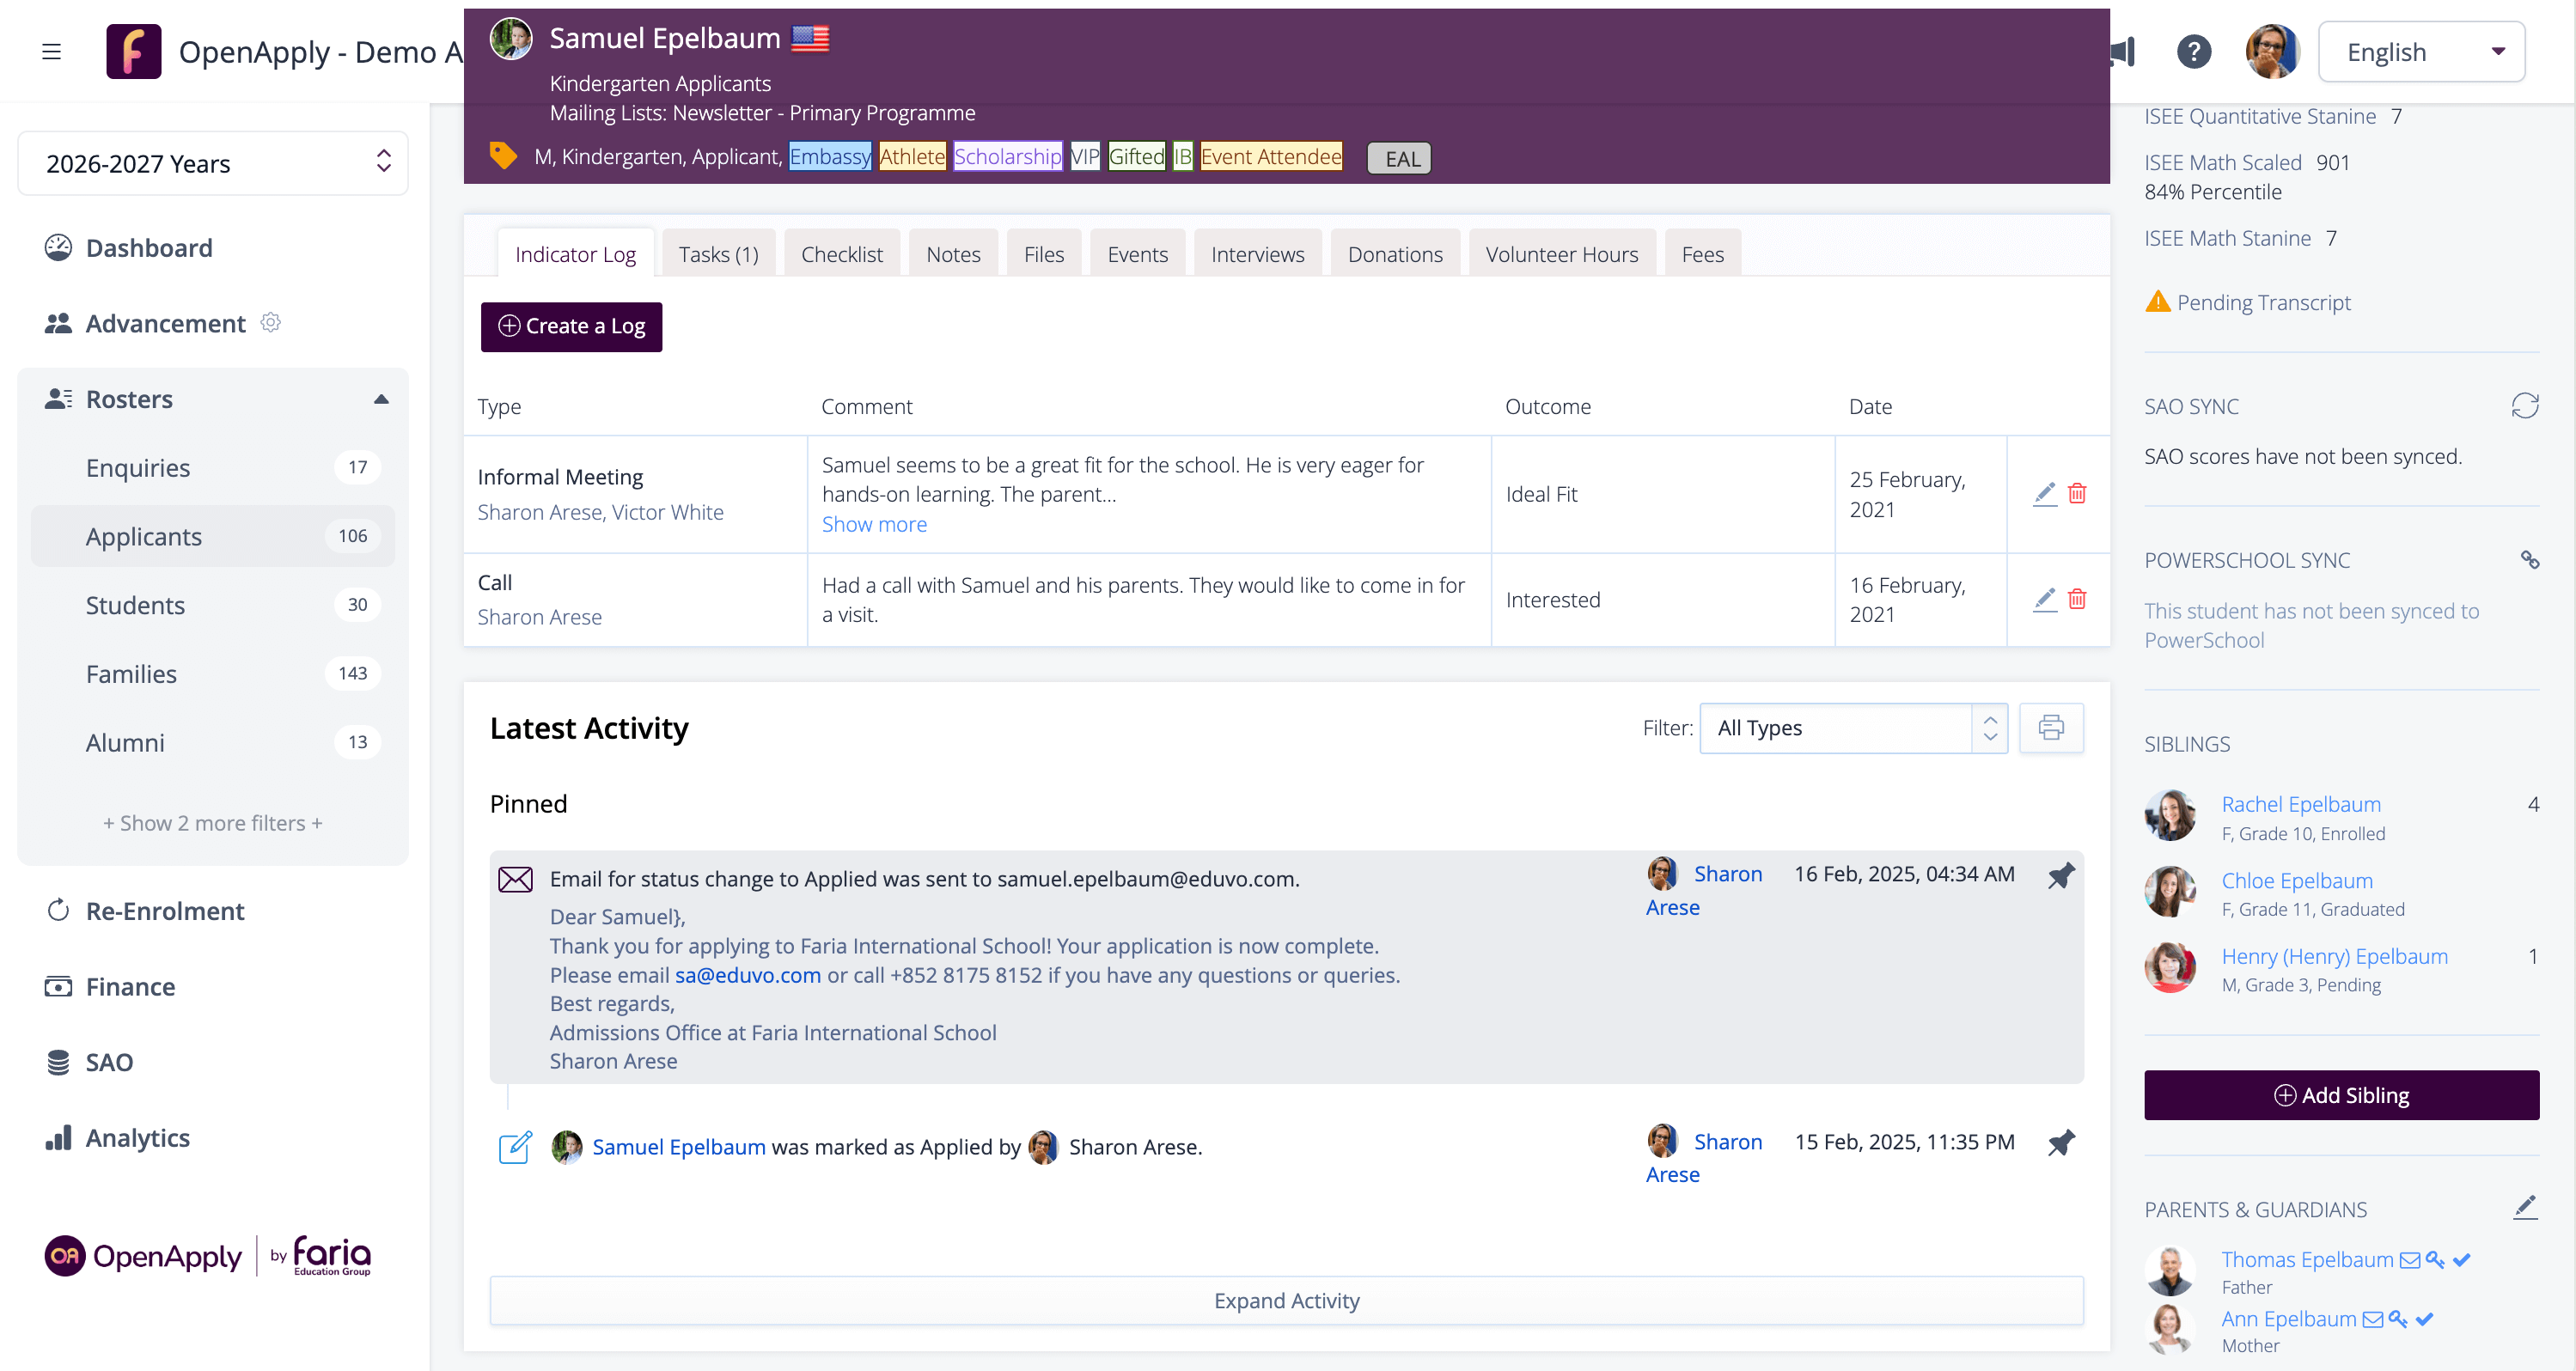Screen dimensions: 2576x1371
Task: Open Rachel Epelbaum sibling profile
Action: [x=2300, y=804]
